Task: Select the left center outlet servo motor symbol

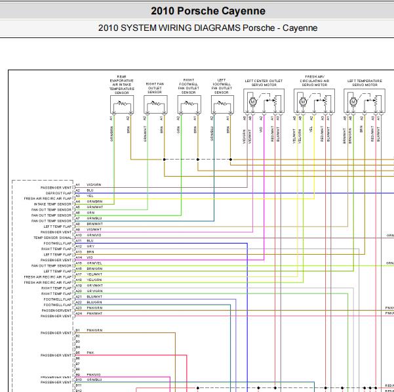Action: pos(264,100)
